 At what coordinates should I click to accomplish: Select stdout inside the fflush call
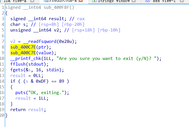pos(36,64)
